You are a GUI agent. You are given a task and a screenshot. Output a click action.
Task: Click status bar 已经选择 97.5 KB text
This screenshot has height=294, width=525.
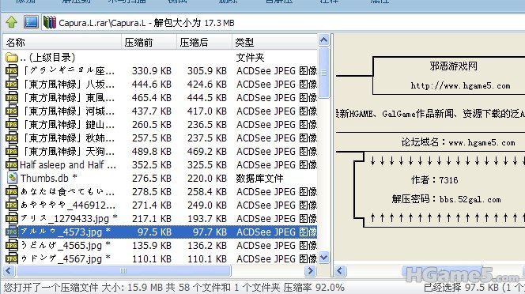click(x=474, y=288)
